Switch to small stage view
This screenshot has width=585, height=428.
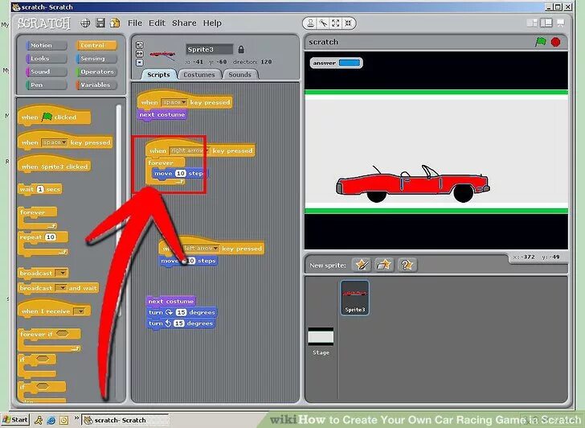click(x=533, y=23)
